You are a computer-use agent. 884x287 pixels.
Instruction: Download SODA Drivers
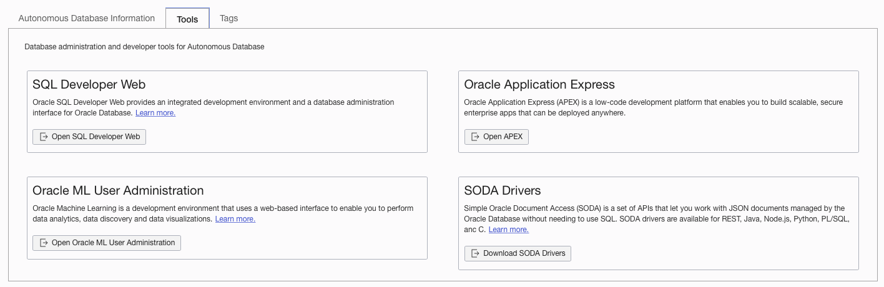point(518,253)
